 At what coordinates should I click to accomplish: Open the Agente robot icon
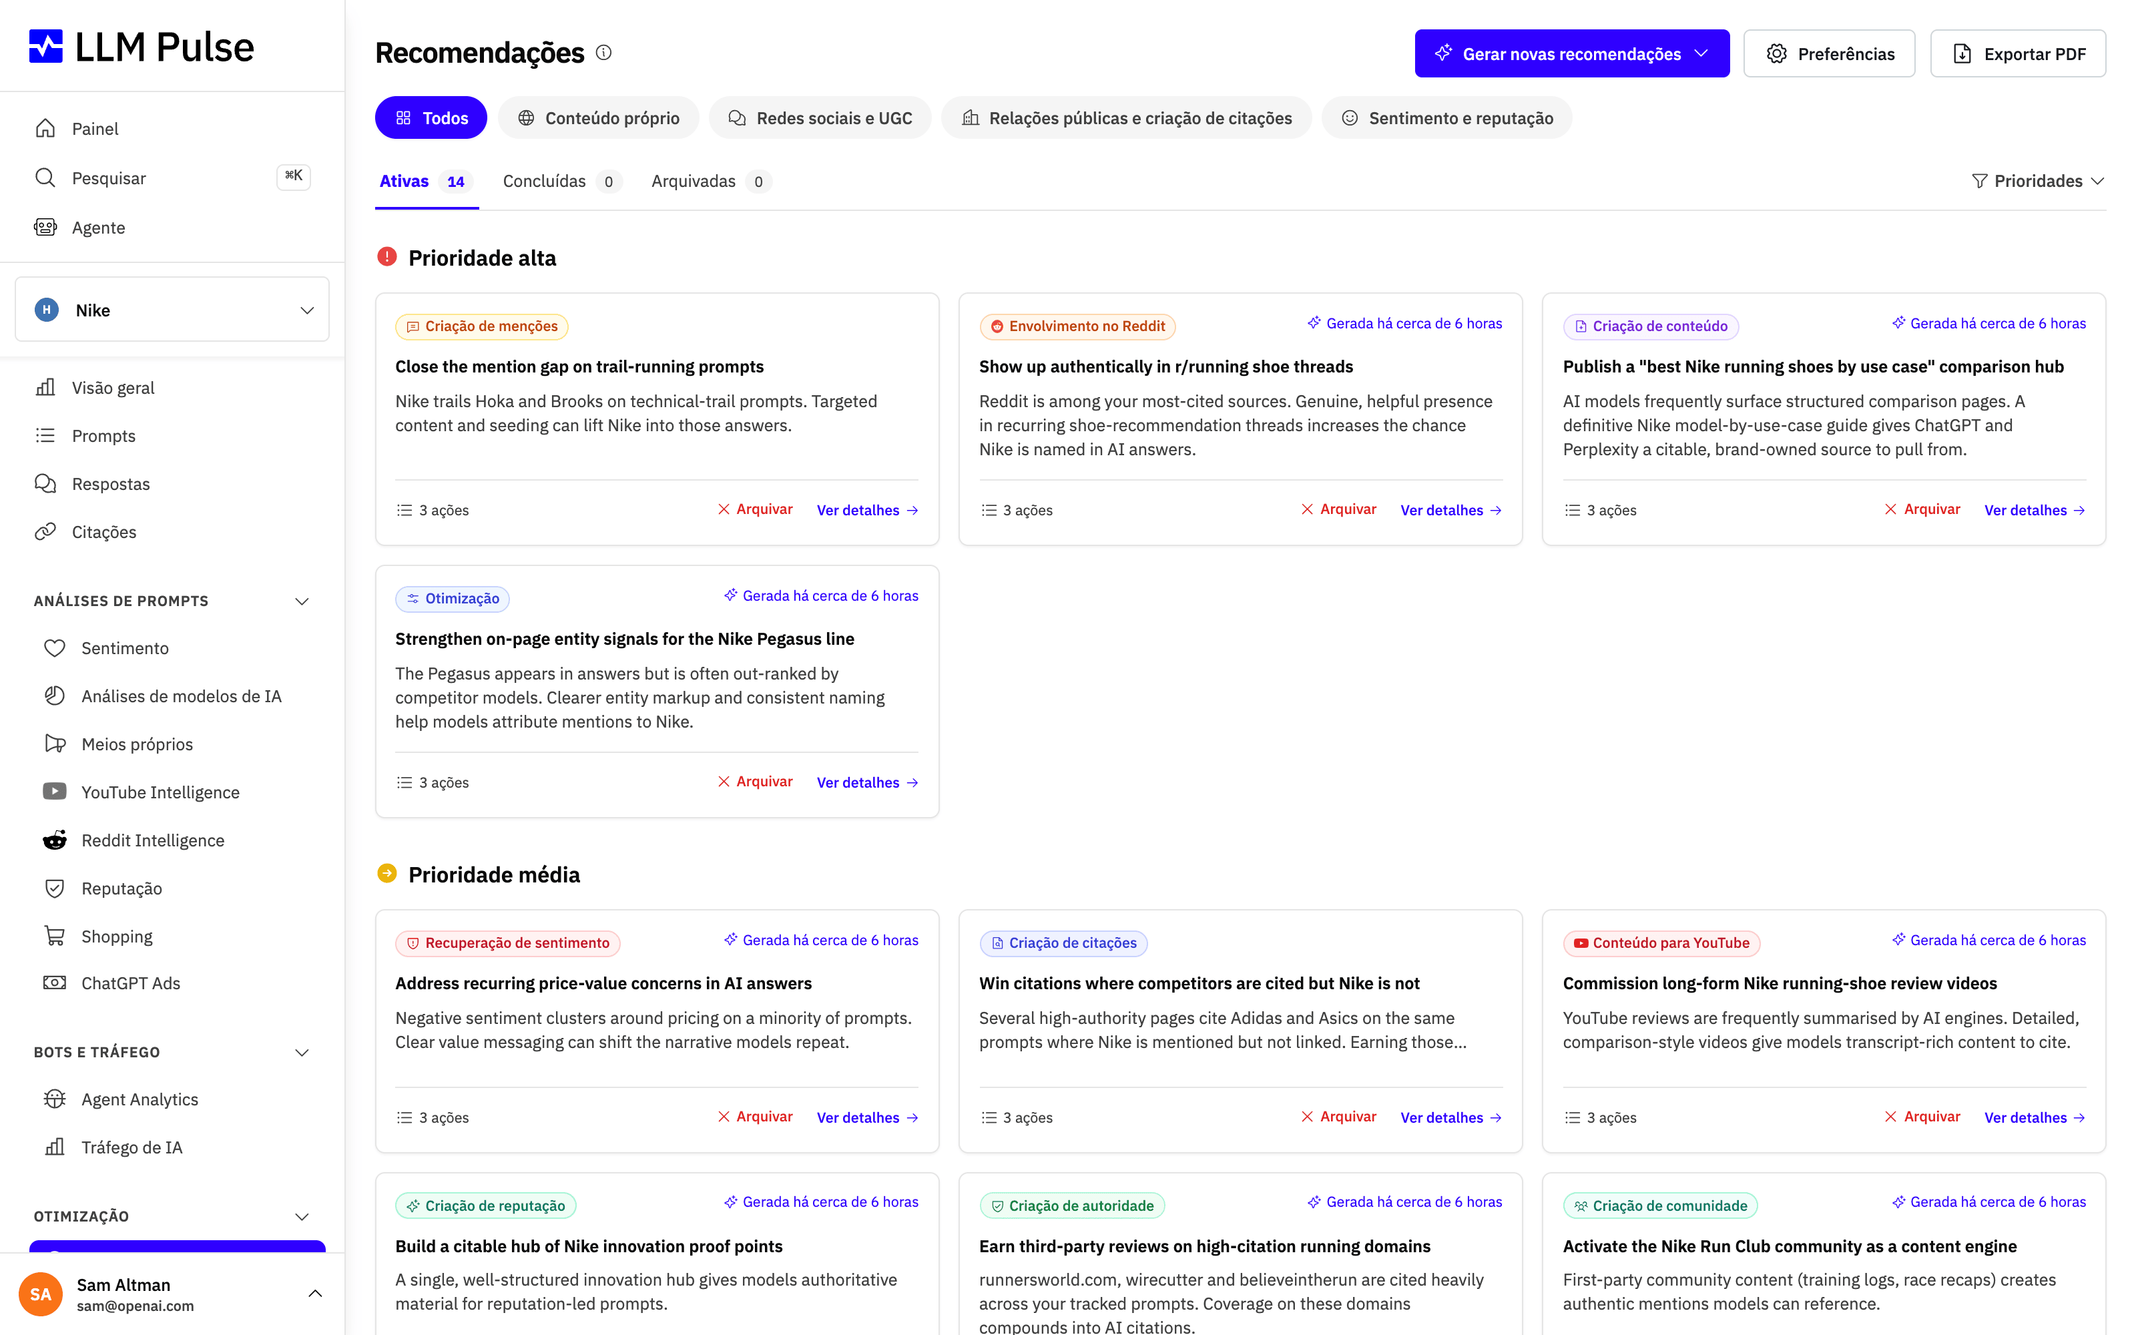[x=45, y=227]
